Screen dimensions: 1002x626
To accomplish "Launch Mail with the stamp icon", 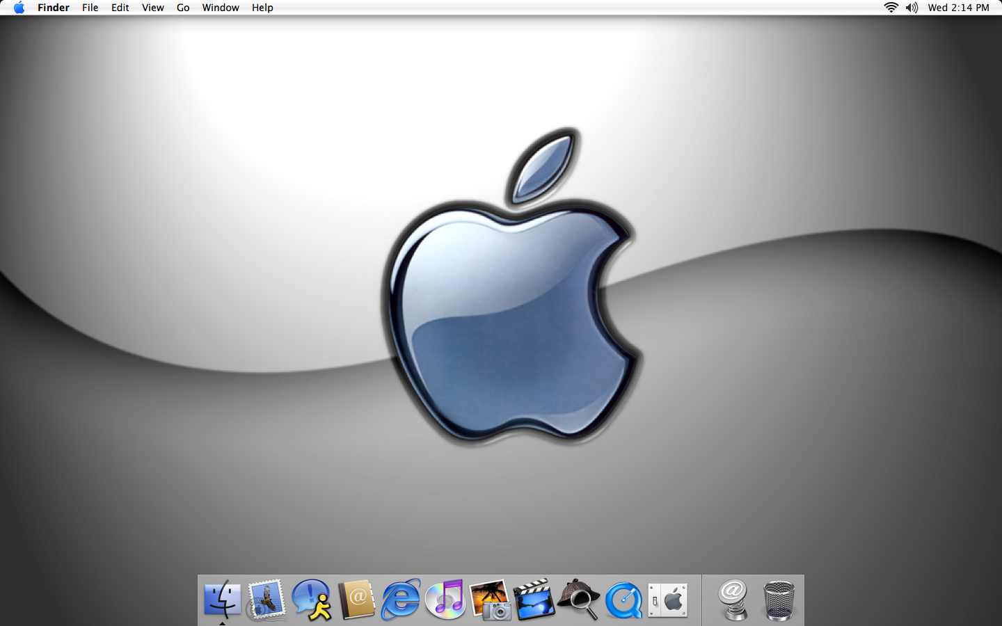I will pos(267,599).
